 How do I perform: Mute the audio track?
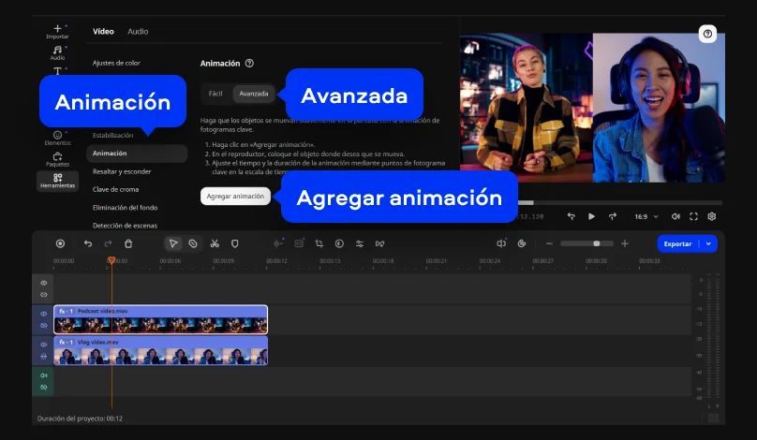(x=43, y=375)
